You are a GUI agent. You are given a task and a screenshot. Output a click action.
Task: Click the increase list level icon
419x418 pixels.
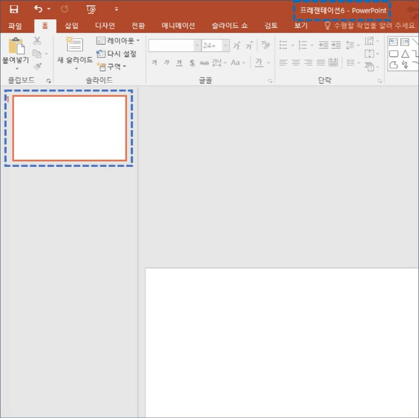(336, 45)
